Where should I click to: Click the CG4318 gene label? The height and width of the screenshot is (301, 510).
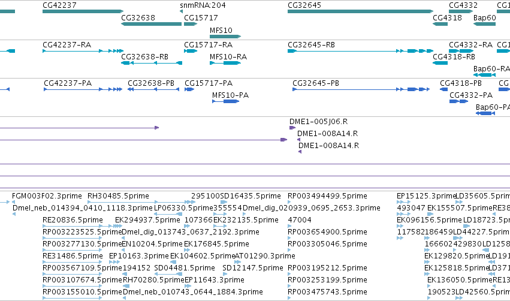click(x=447, y=17)
